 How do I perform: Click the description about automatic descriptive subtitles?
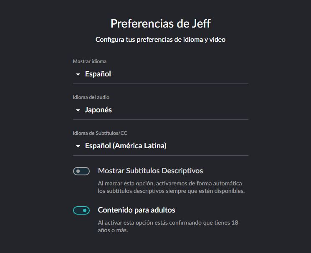[x=171, y=187]
